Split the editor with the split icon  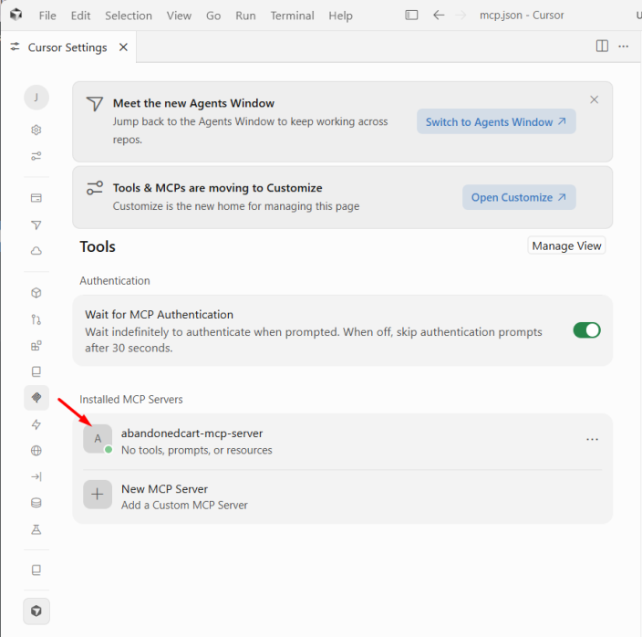coord(602,46)
